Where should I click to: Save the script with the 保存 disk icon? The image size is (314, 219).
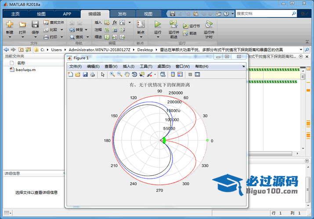pos(35,24)
